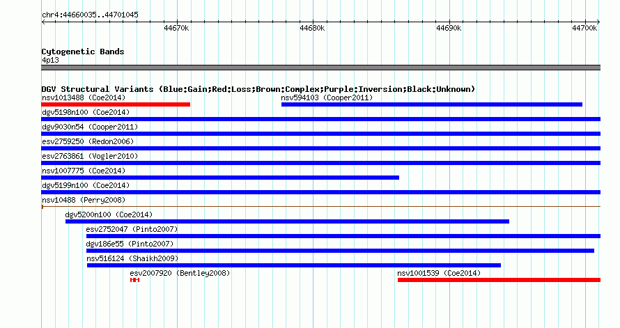Click the small red esv2007920 loss glyph

point(135,280)
